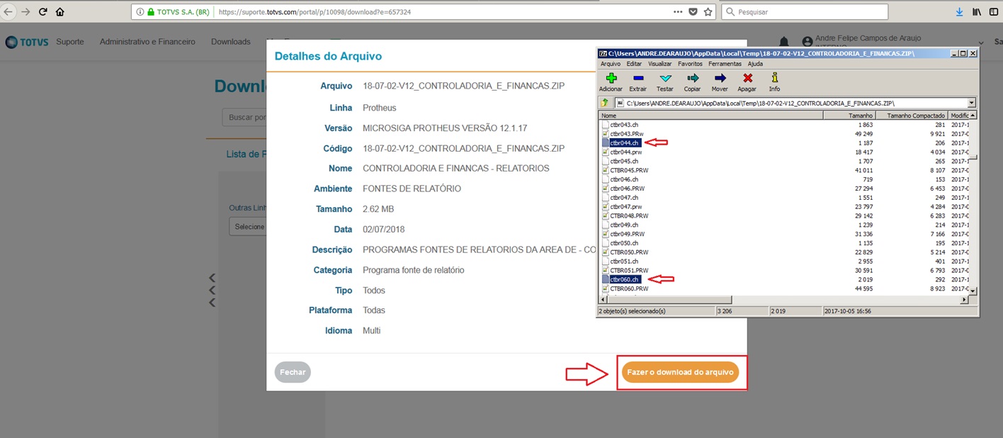Viewport: 1003px width, 438px height.
Task: Click the Fechar button
Action: (x=293, y=372)
